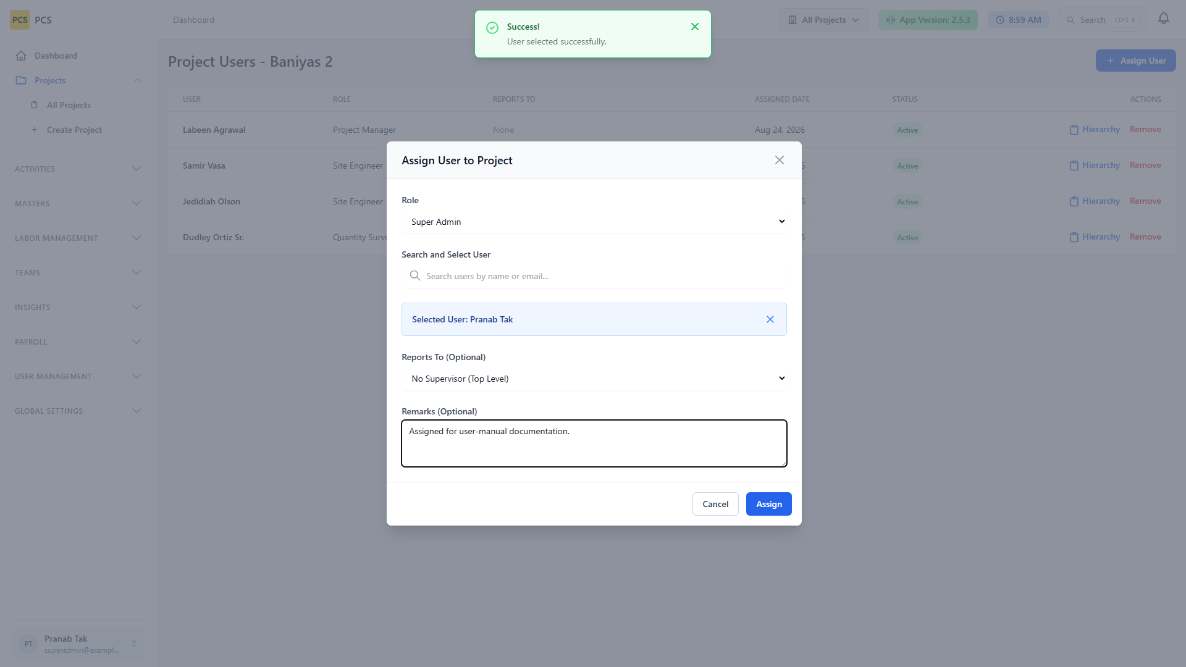Click the Projects folder icon

pyautogui.click(x=21, y=80)
